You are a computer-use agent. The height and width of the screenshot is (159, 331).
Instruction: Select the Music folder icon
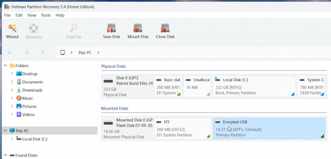(19, 98)
